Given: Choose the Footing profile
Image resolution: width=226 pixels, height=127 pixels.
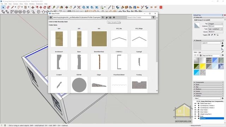Looking at the screenshot, I should [139, 85].
